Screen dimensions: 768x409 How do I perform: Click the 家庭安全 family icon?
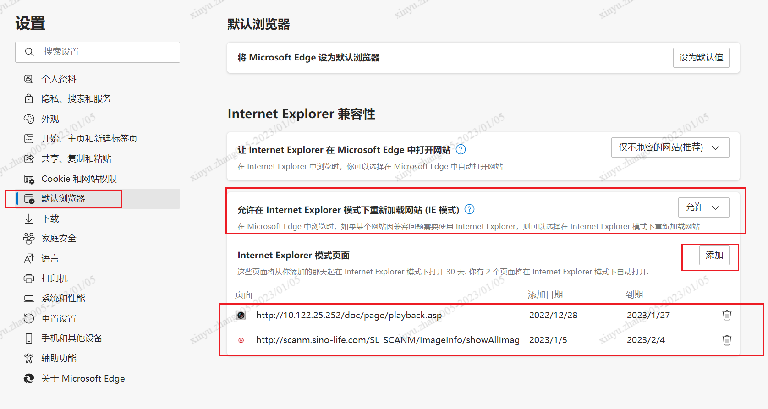click(29, 238)
